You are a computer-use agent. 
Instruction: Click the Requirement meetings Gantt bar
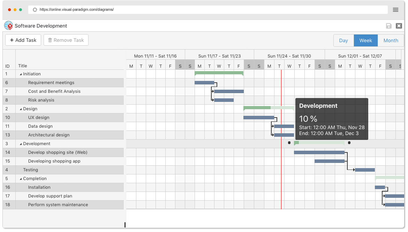click(204, 83)
